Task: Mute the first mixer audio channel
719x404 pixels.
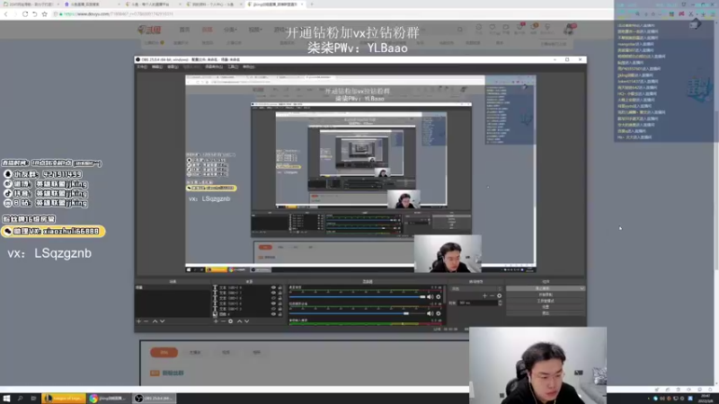Action: pyautogui.click(x=431, y=297)
